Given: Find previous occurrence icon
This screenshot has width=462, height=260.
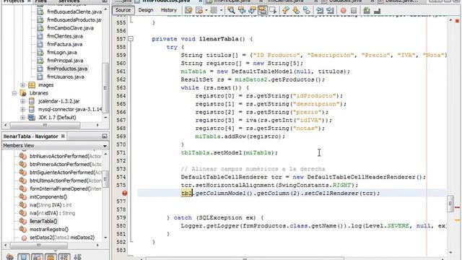Looking at the screenshot, I should click(242, 11).
